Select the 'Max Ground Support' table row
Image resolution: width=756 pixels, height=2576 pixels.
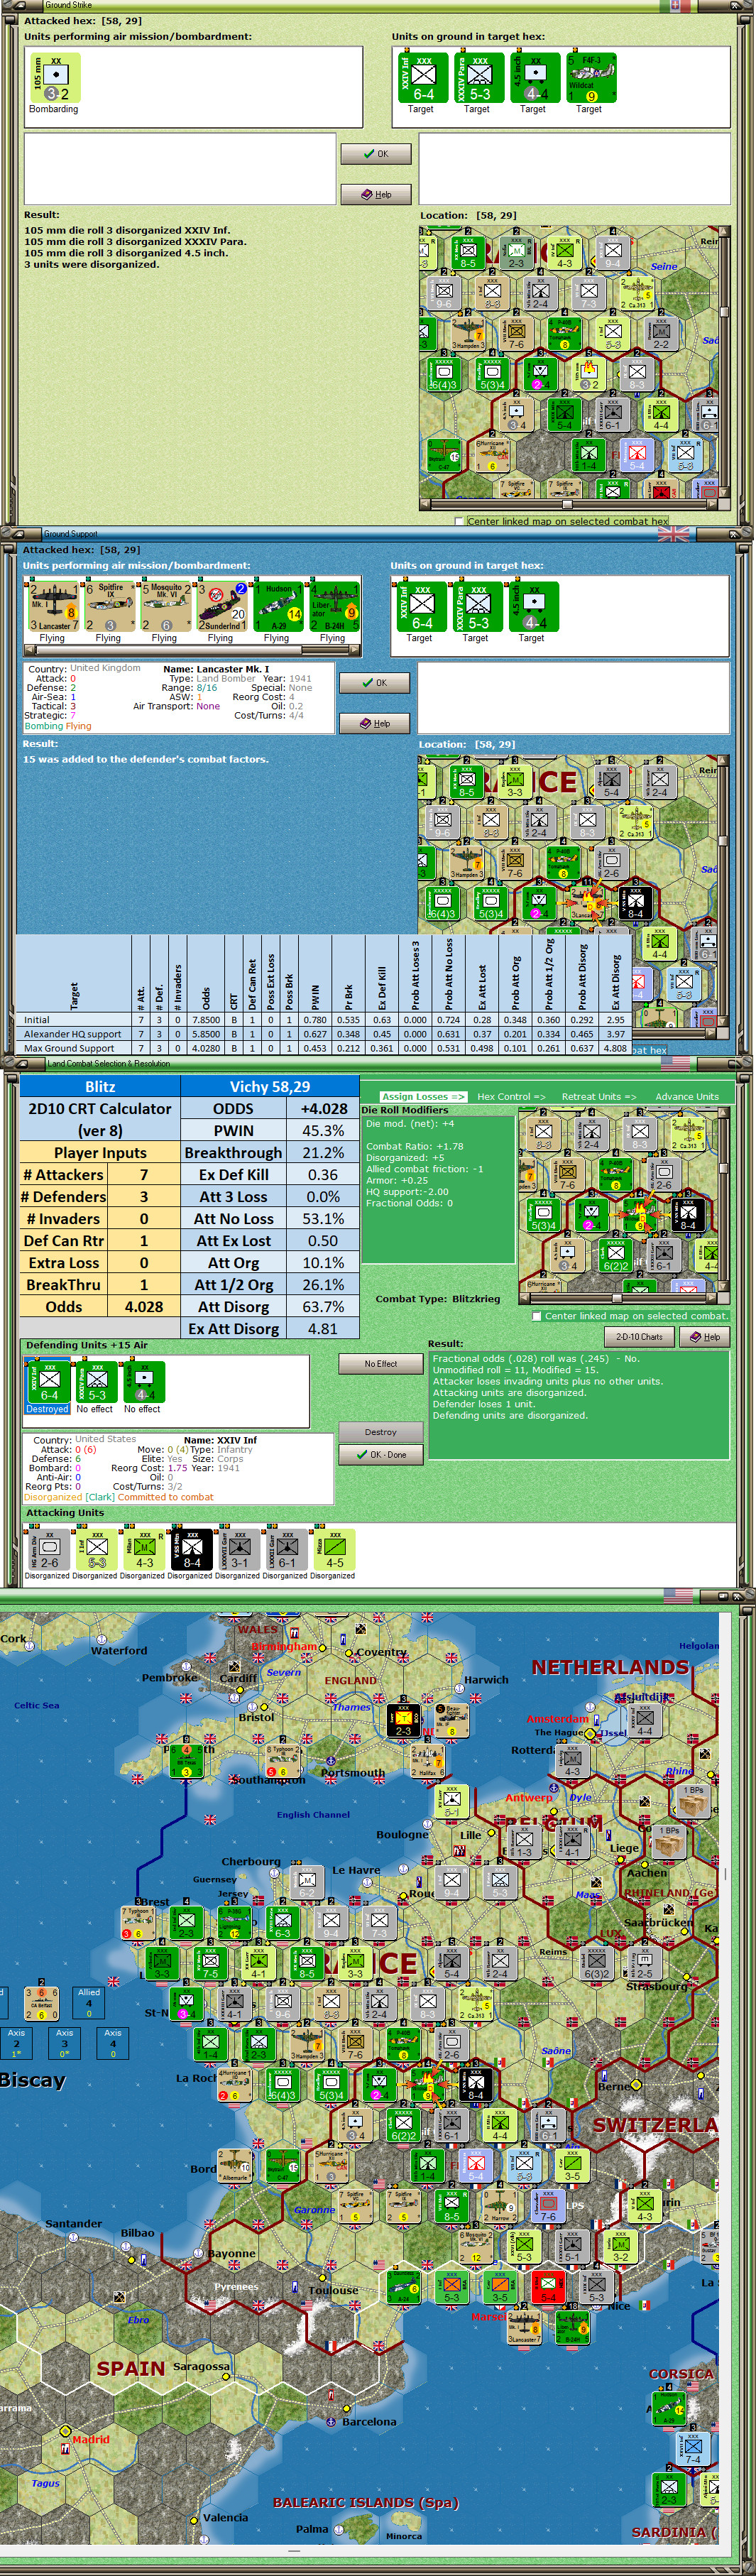324,1048
